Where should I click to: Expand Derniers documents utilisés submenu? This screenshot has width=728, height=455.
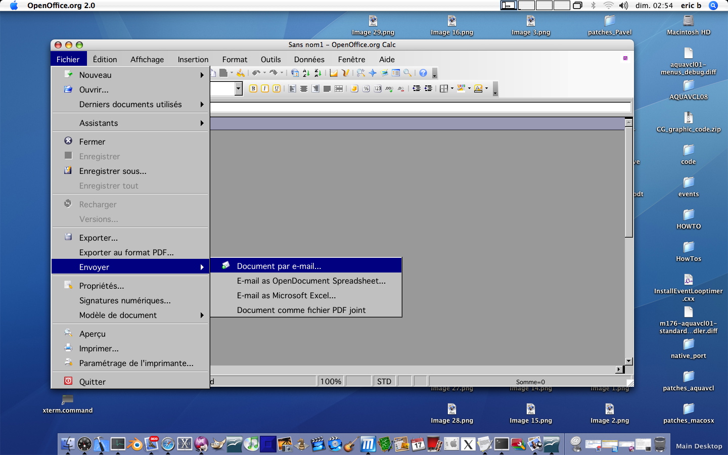point(202,104)
